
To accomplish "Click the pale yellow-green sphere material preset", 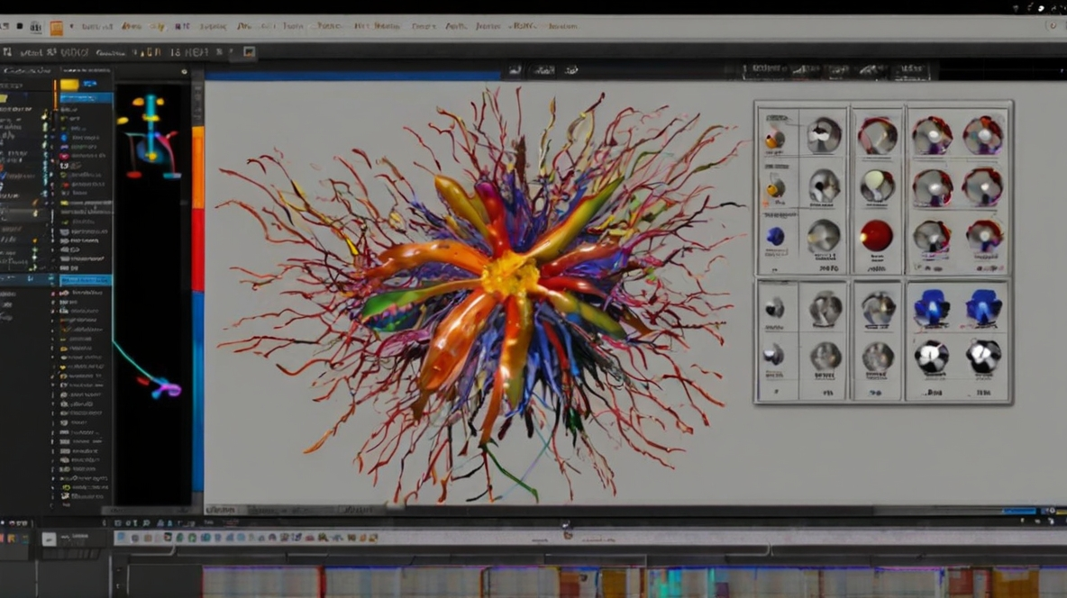I will coord(877,185).
